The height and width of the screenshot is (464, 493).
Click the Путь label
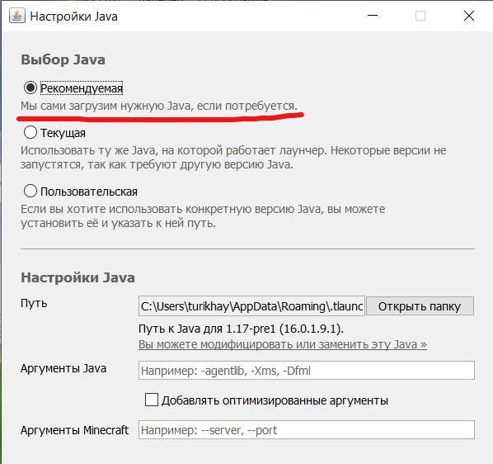click(x=34, y=303)
